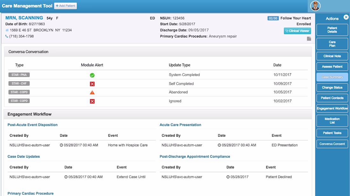Click the patient name MRN, SCANNING
350x196 pixels.
click(x=24, y=18)
